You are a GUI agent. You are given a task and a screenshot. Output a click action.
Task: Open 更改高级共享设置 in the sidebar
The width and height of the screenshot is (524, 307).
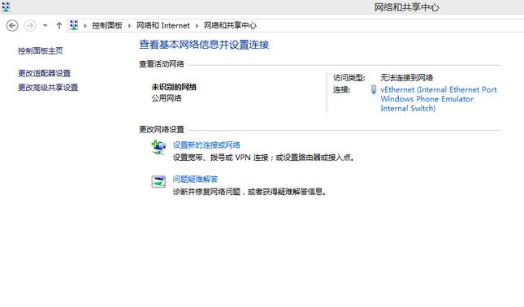(48, 88)
